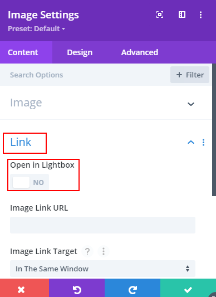Image resolution: width=216 pixels, height=297 pixels.
Task: Expand the Image section chevron
Action: point(191,104)
